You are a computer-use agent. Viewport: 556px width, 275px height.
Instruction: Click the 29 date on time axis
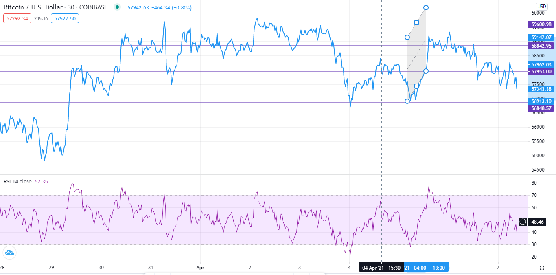[51, 268]
